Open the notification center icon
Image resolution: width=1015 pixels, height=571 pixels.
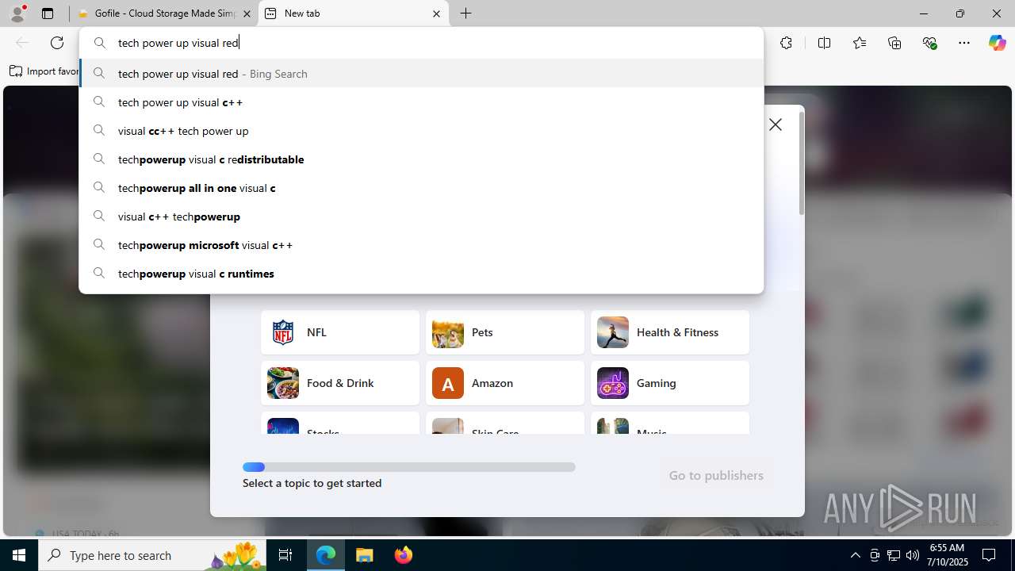[990, 555]
